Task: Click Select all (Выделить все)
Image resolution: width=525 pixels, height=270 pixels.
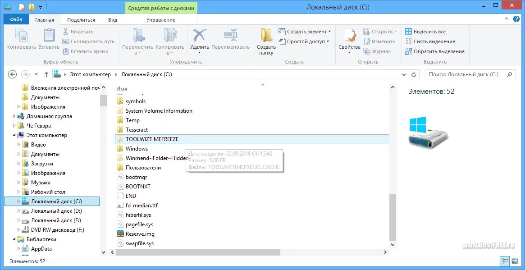Action: [425, 32]
